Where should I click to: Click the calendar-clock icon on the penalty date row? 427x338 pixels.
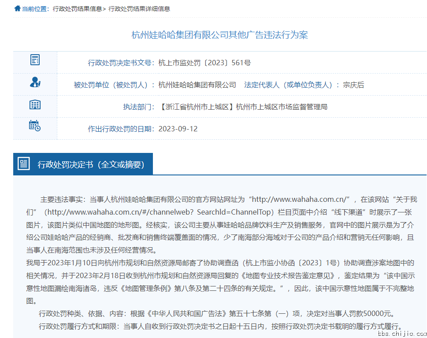click(35, 126)
